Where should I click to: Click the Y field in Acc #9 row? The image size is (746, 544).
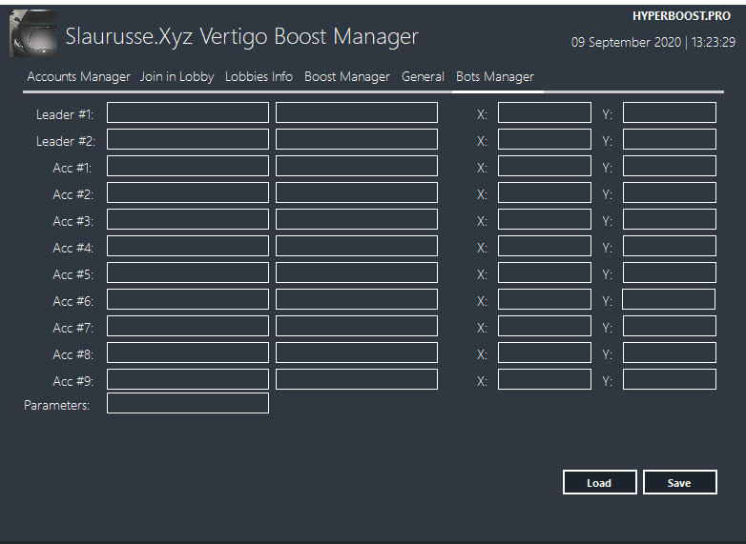click(669, 380)
